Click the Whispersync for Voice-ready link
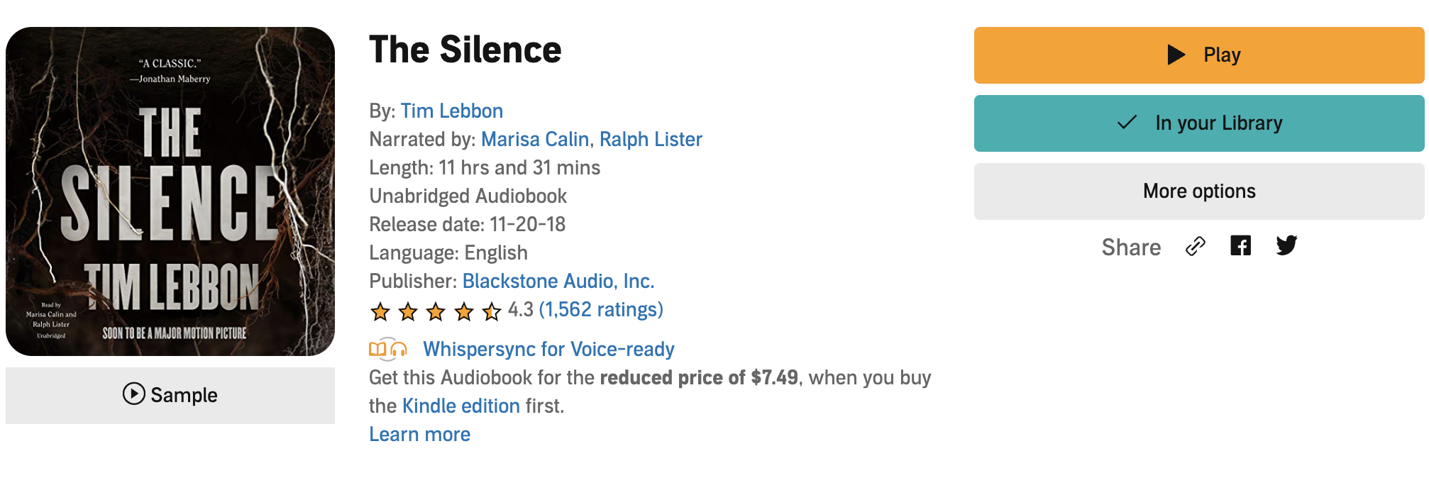Screen dimensions: 1429x495 tap(548, 350)
